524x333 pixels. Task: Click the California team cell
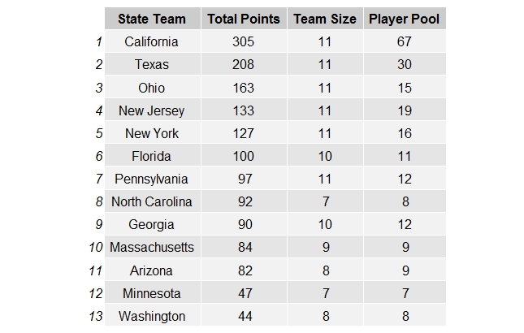tap(153, 41)
